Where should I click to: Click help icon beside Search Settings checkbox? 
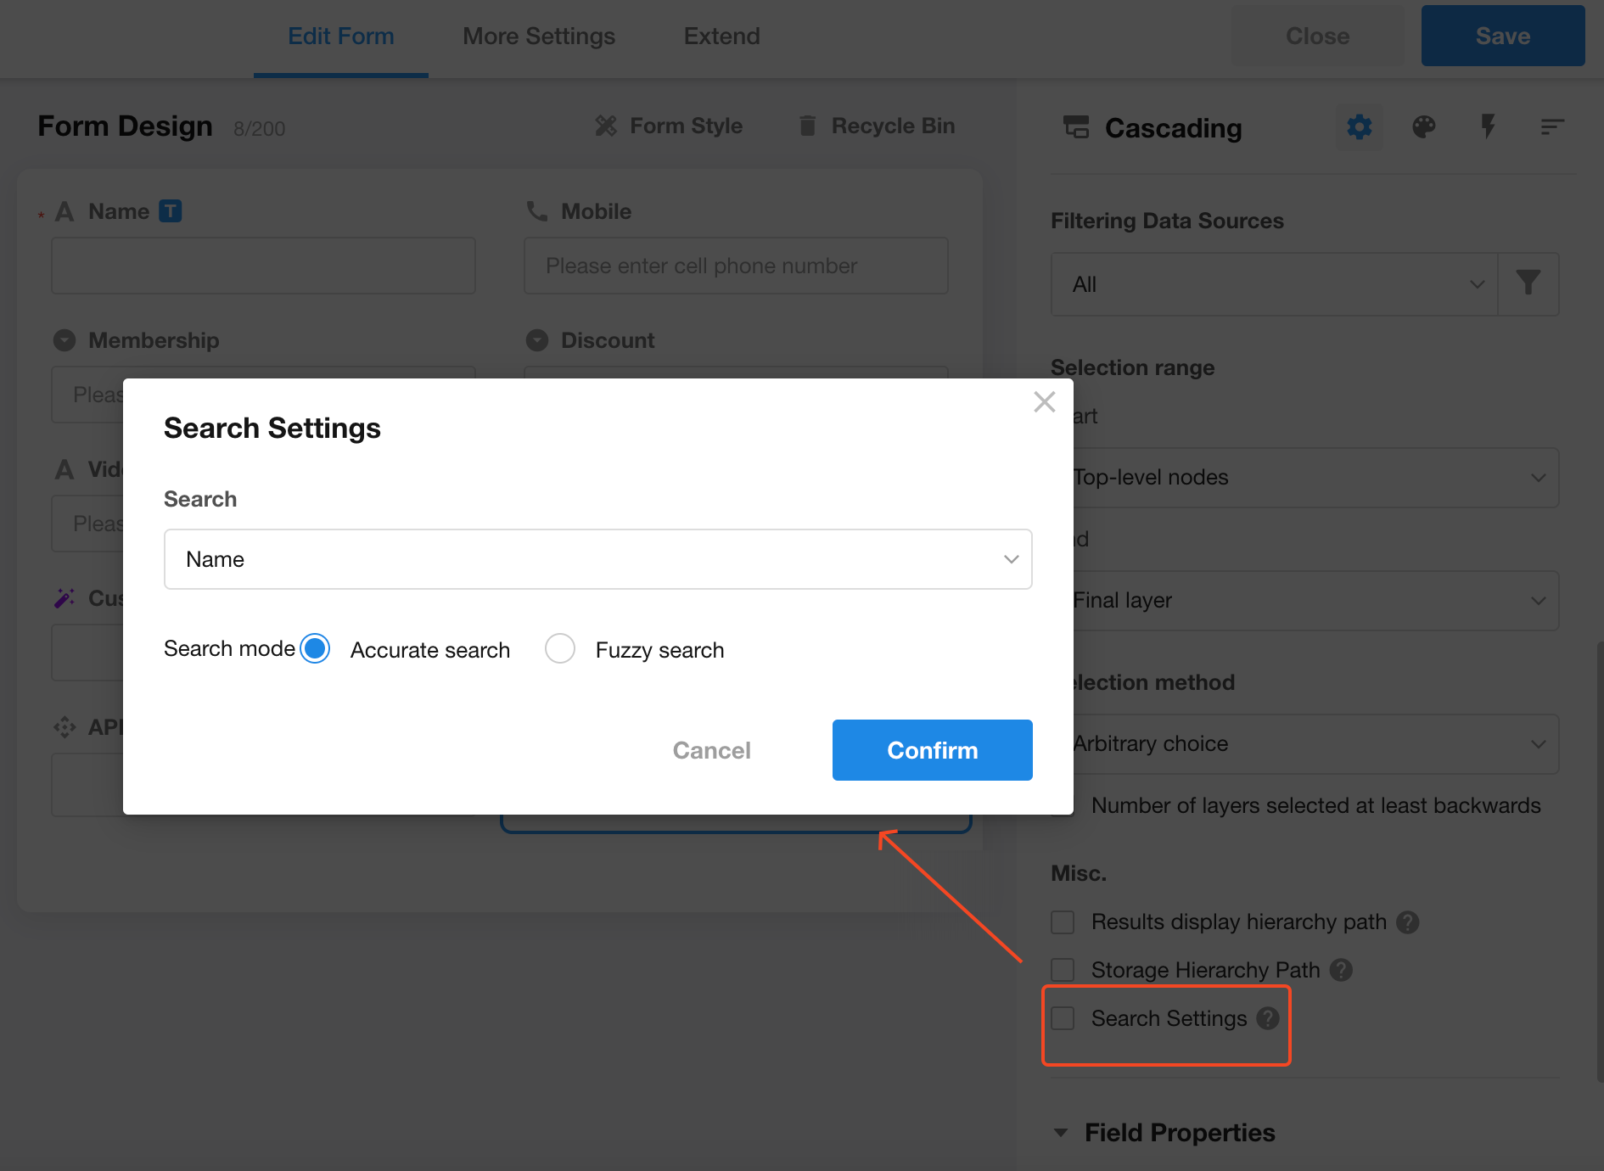tap(1268, 1018)
